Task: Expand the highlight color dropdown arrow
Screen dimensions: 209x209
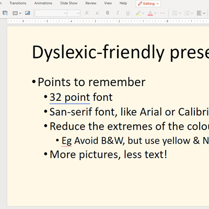Action: 143,13
